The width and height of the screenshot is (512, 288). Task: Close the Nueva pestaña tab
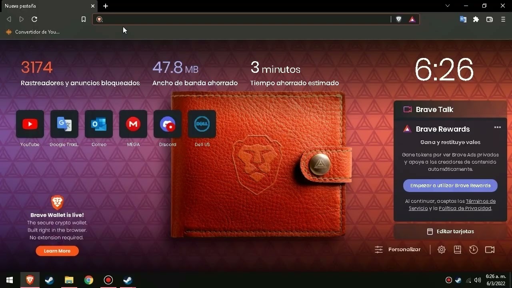click(93, 6)
